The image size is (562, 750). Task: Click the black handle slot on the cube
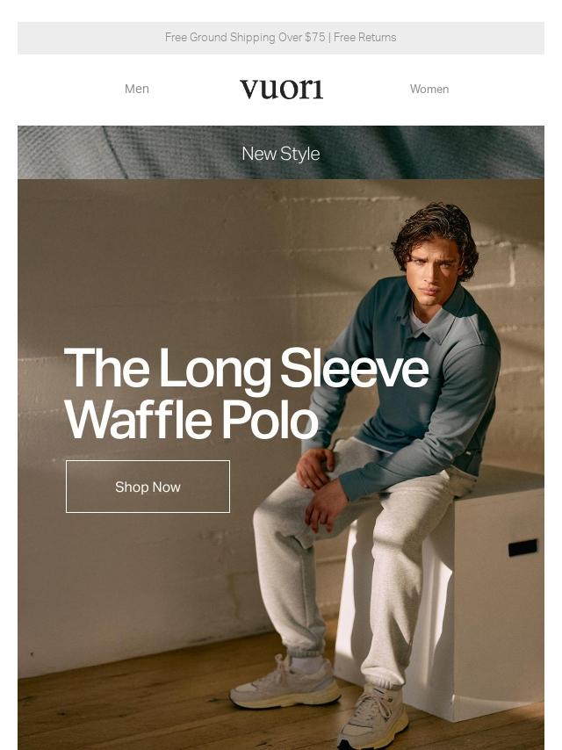click(x=522, y=547)
